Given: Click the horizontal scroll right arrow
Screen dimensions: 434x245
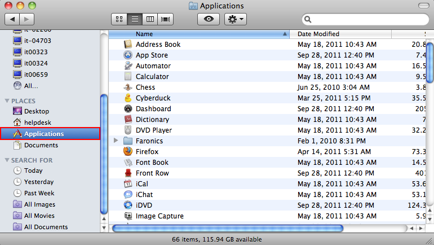Looking at the screenshot, I should coord(421,229).
